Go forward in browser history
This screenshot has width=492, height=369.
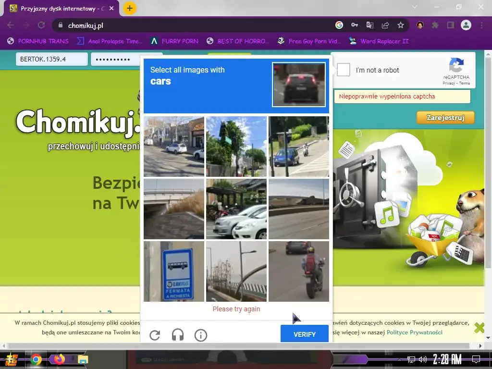coord(26,25)
